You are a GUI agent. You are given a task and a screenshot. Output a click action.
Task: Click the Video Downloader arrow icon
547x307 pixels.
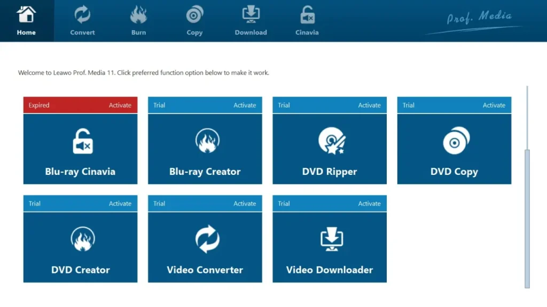coord(332,239)
